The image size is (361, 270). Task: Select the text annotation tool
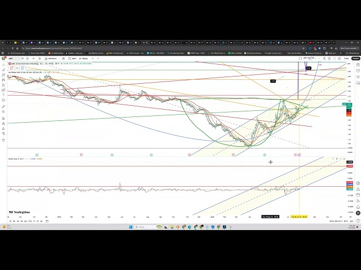[3, 95]
